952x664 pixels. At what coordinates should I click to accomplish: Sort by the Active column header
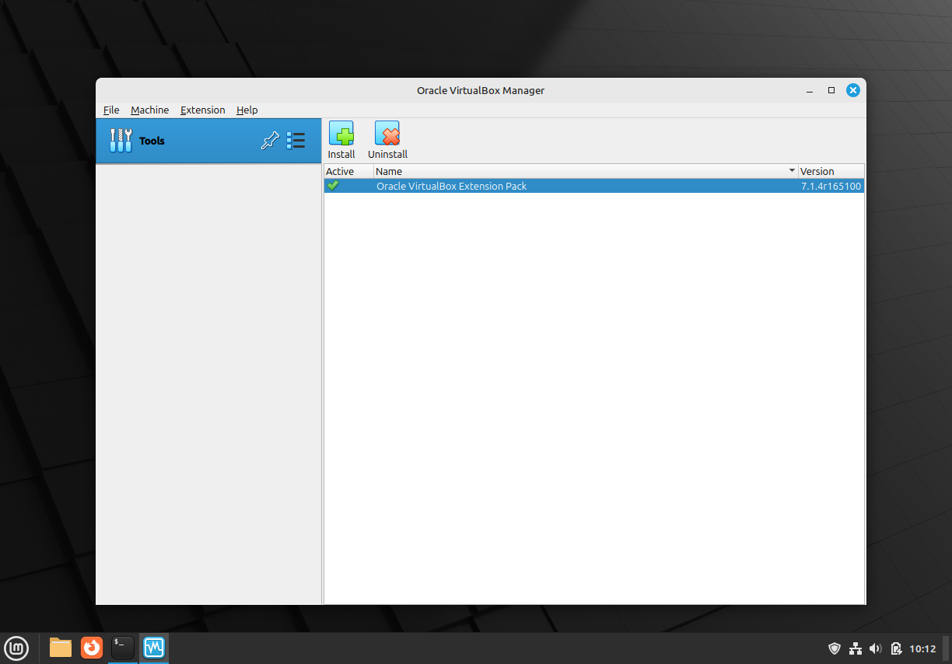pos(348,171)
